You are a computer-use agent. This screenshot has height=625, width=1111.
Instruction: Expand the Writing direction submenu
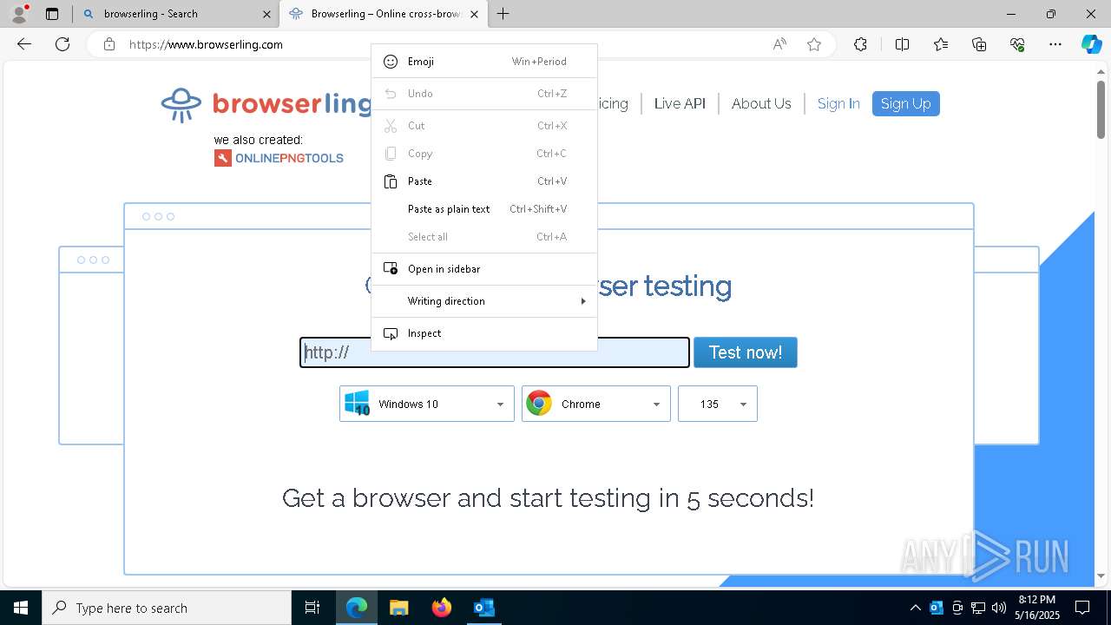click(x=484, y=301)
